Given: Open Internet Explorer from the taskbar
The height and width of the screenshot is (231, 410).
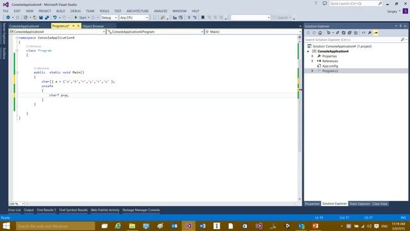Looking at the screenshot, I should 118,226.
